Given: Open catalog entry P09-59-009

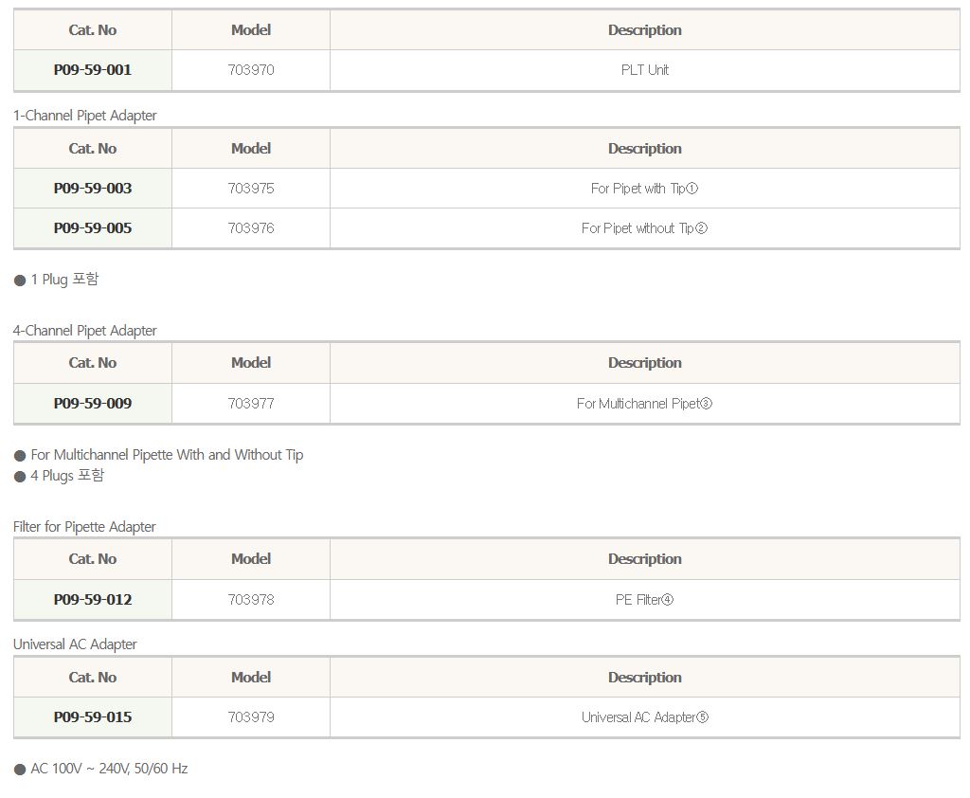Looking at the screenshot, I should [x=93, y=404].
